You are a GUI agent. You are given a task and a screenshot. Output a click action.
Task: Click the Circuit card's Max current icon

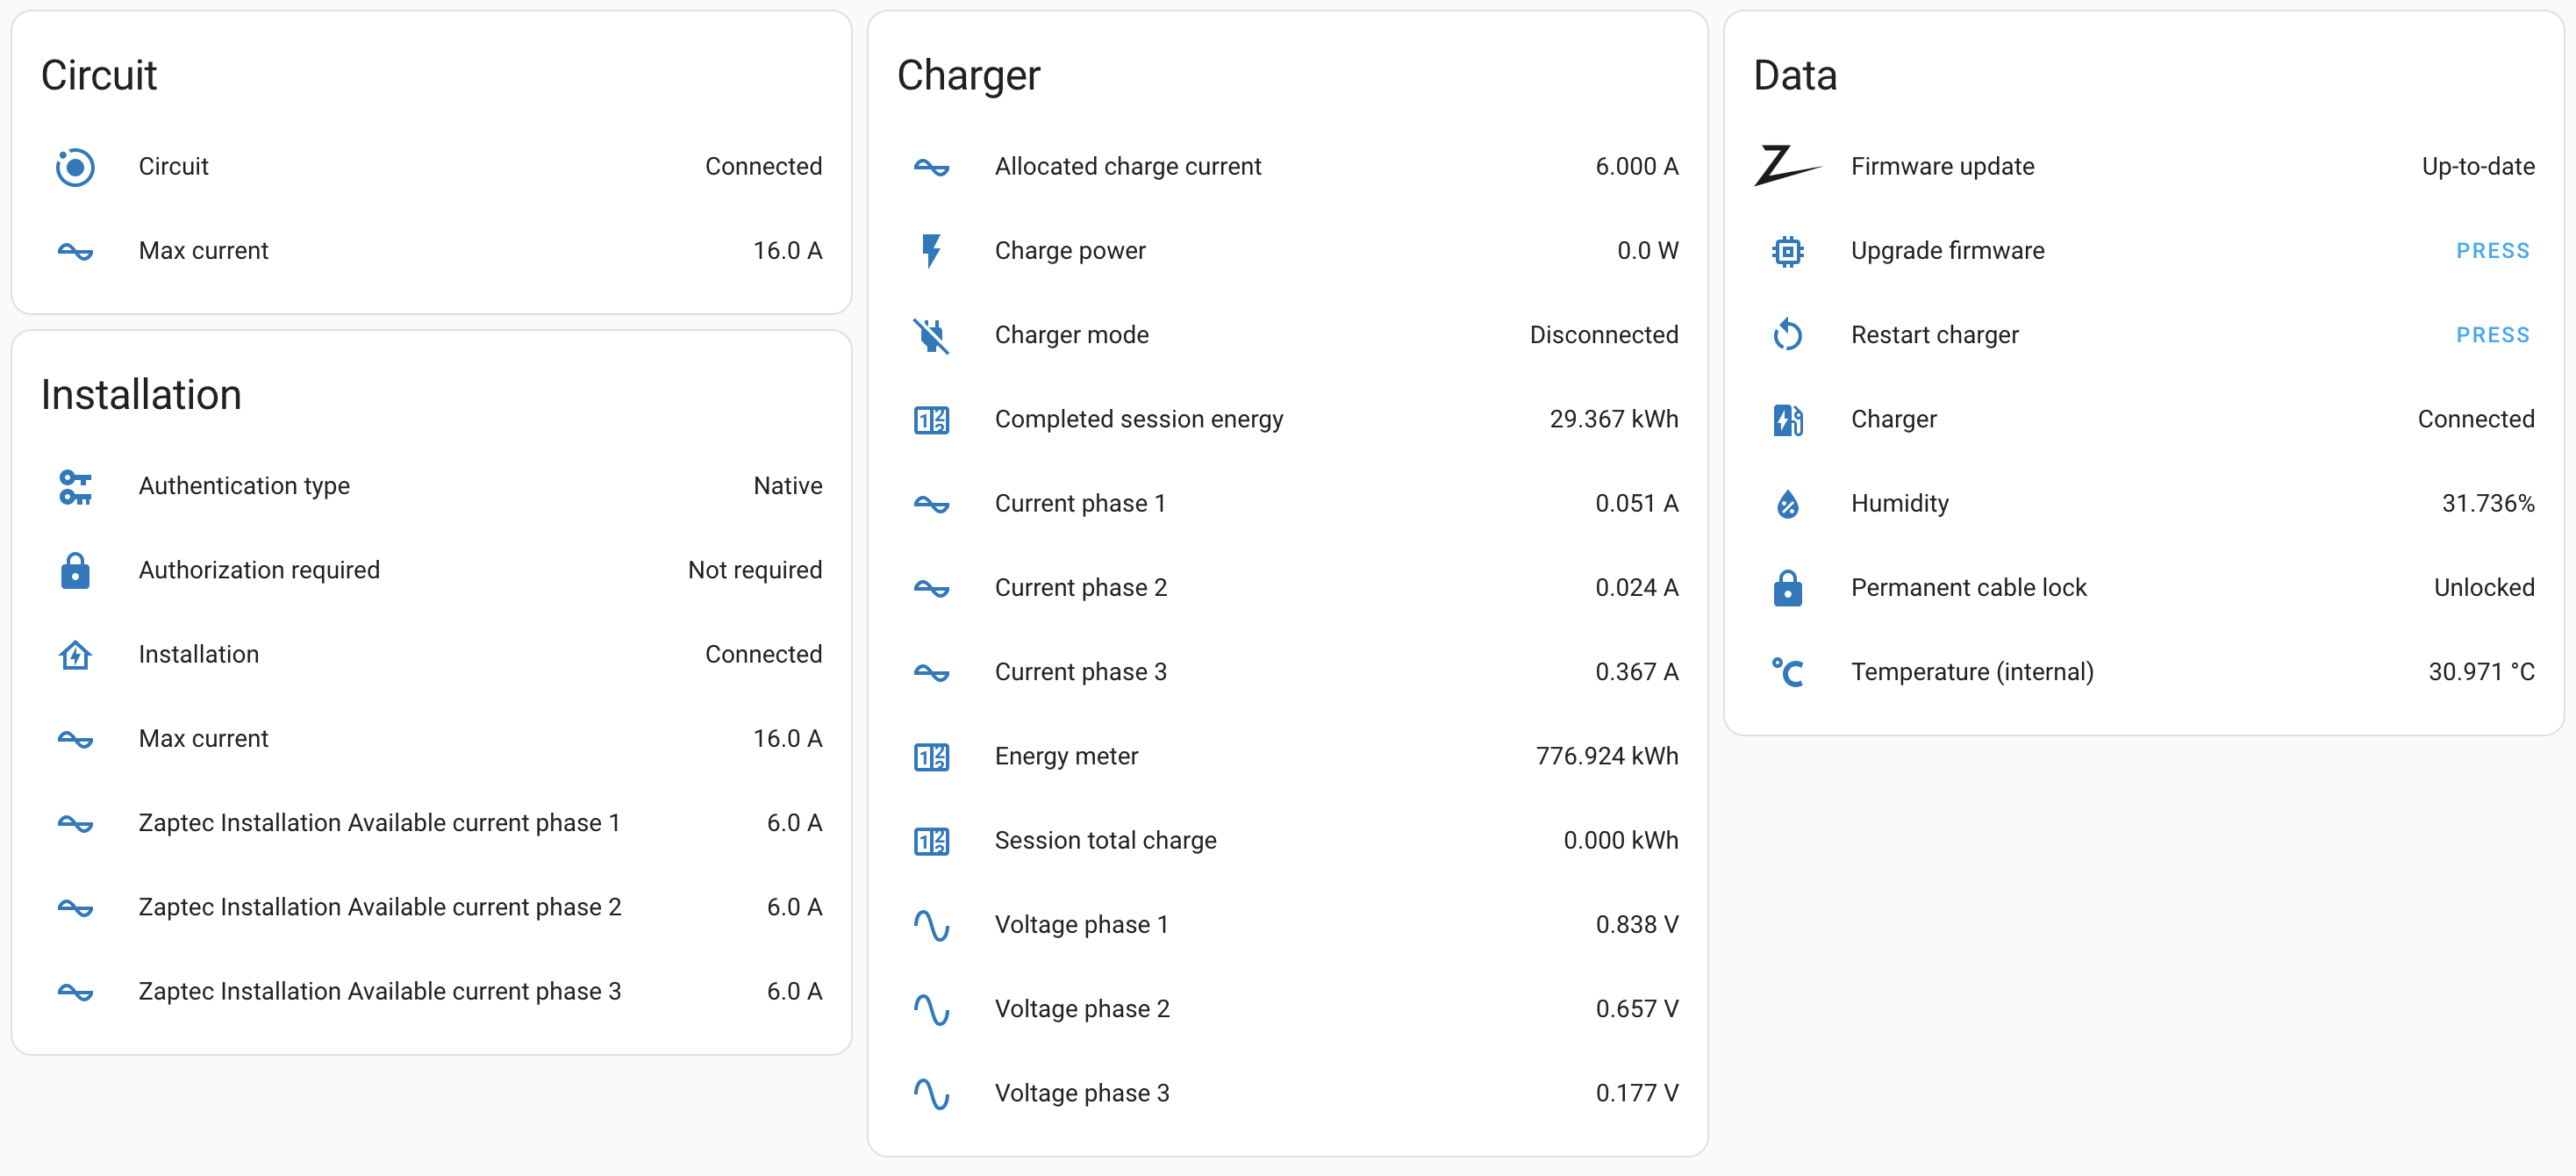75,251
